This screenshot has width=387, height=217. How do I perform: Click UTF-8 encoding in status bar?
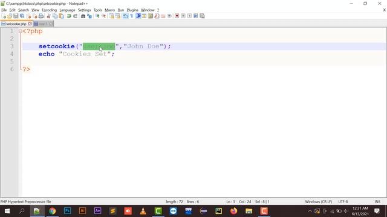pyautogui.click(x=343, y=202)
